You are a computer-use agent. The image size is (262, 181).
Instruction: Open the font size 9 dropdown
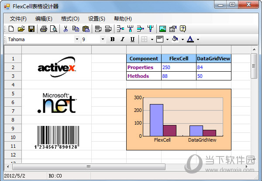[x=103, y=39]
